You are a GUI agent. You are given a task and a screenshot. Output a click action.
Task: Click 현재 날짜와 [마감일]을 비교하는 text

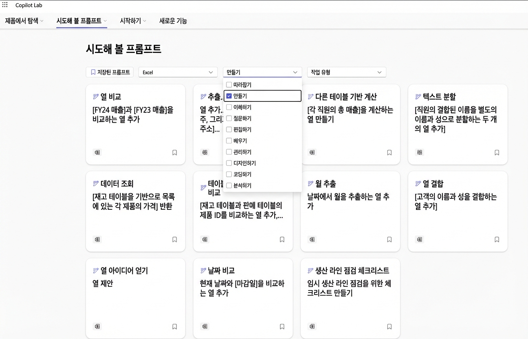(242, 288)
